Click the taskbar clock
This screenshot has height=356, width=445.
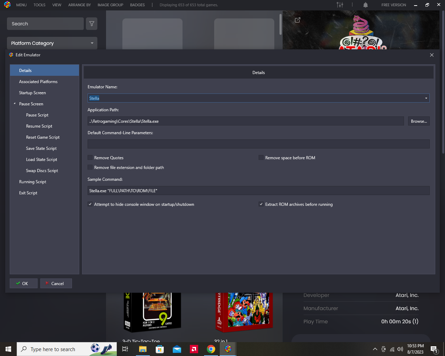pos(415,349)
